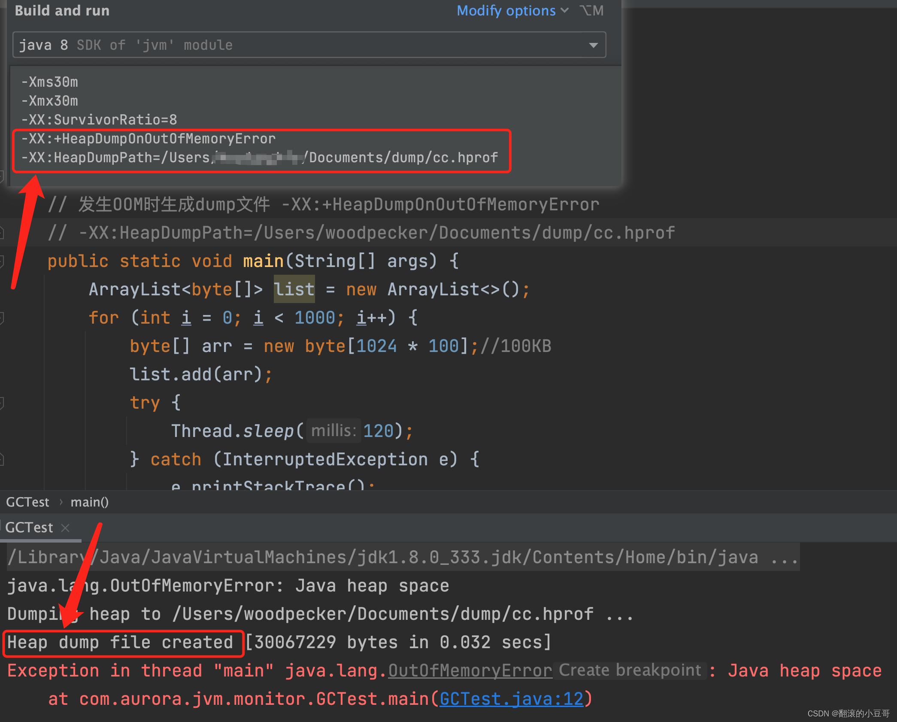Click the java 8 SDK of 'jvm' module field
This screenshot has width=897, height=722.
309,45
